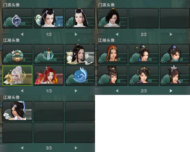Select the woman with golden crown headdress

(143, 76)
